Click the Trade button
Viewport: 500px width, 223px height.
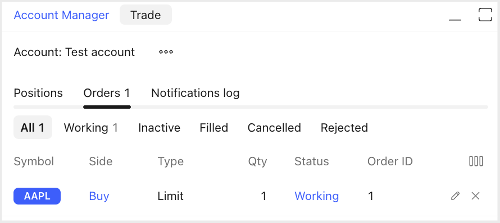click(x=146, y=15)
